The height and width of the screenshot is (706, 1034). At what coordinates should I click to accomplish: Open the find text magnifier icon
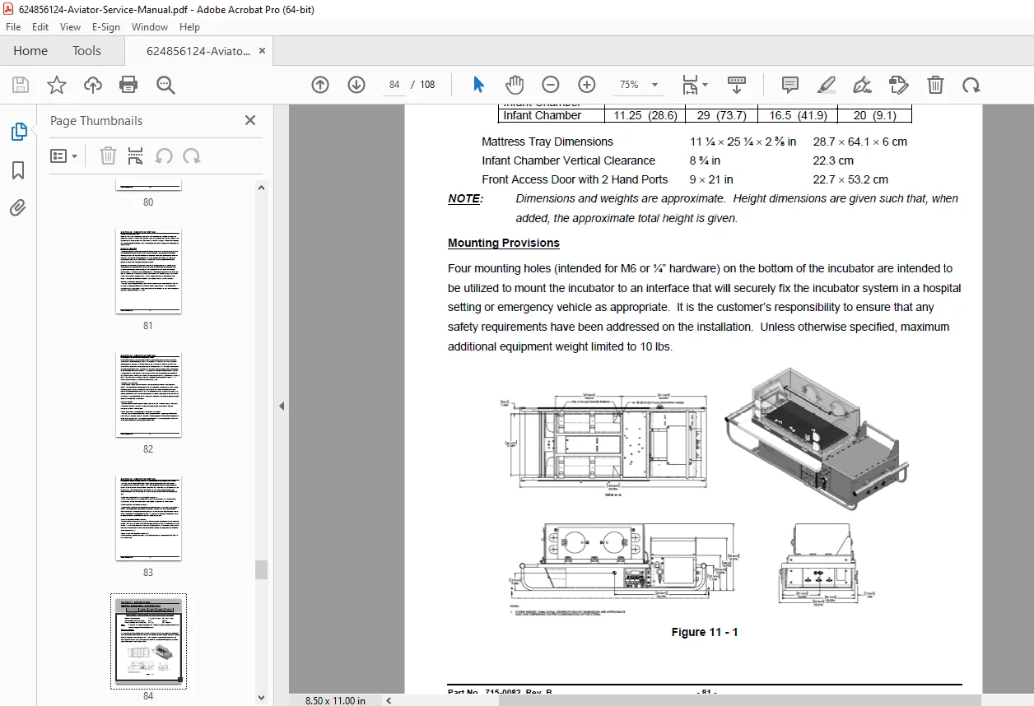pyautogui.click(x=165, y=85)
